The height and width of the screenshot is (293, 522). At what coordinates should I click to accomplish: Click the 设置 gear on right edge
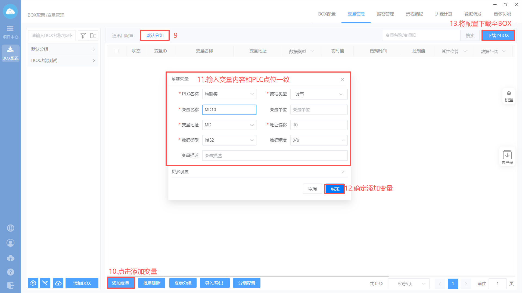(x=509, y=96)
